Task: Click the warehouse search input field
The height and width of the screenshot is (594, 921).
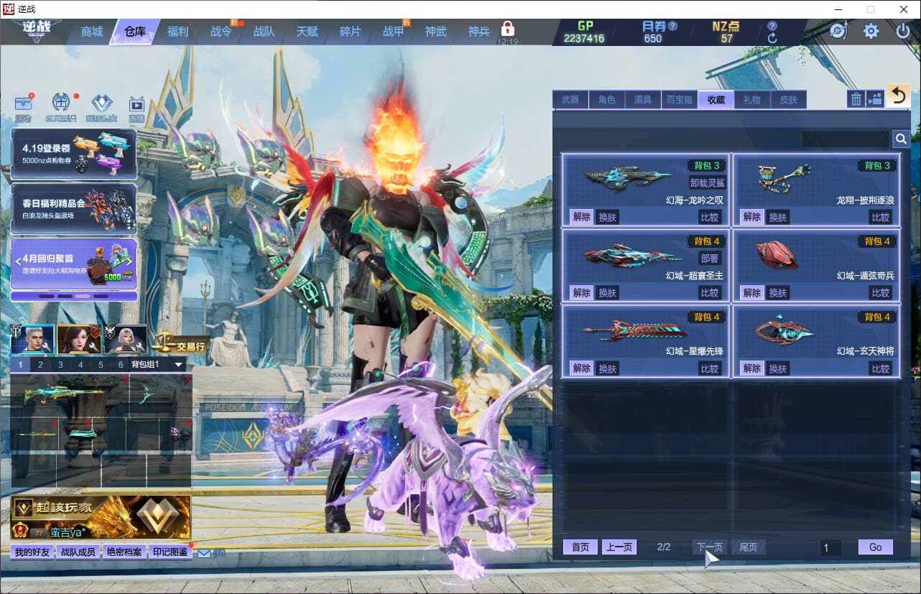Action: point(846,139)
